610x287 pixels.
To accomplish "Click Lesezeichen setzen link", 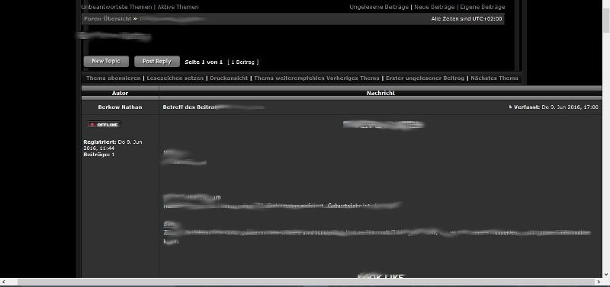I will [x=175, y=78].
